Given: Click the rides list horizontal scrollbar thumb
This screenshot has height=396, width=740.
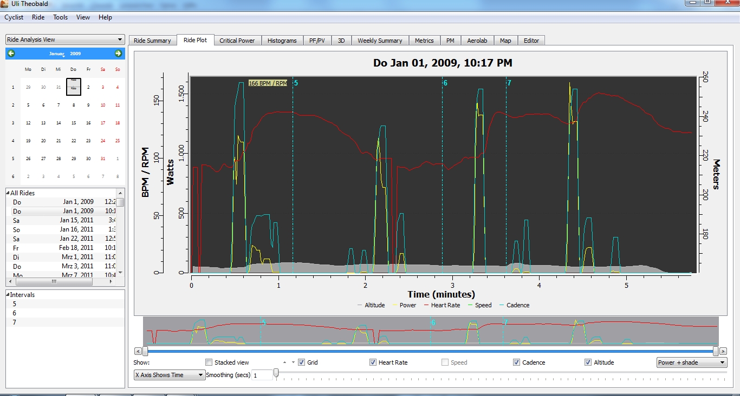Looking at the screenshot, I should click(55, 281).
